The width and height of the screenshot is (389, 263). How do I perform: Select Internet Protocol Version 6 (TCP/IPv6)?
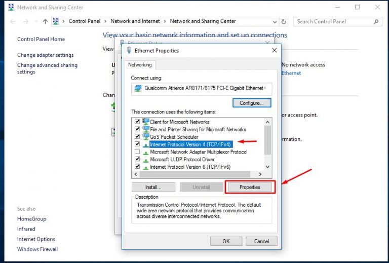click(x=190, y=167)
